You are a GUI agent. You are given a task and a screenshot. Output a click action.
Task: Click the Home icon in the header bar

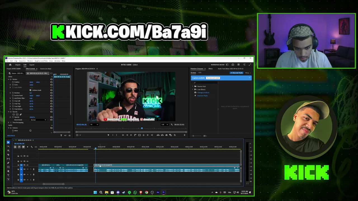coord(10,65)
